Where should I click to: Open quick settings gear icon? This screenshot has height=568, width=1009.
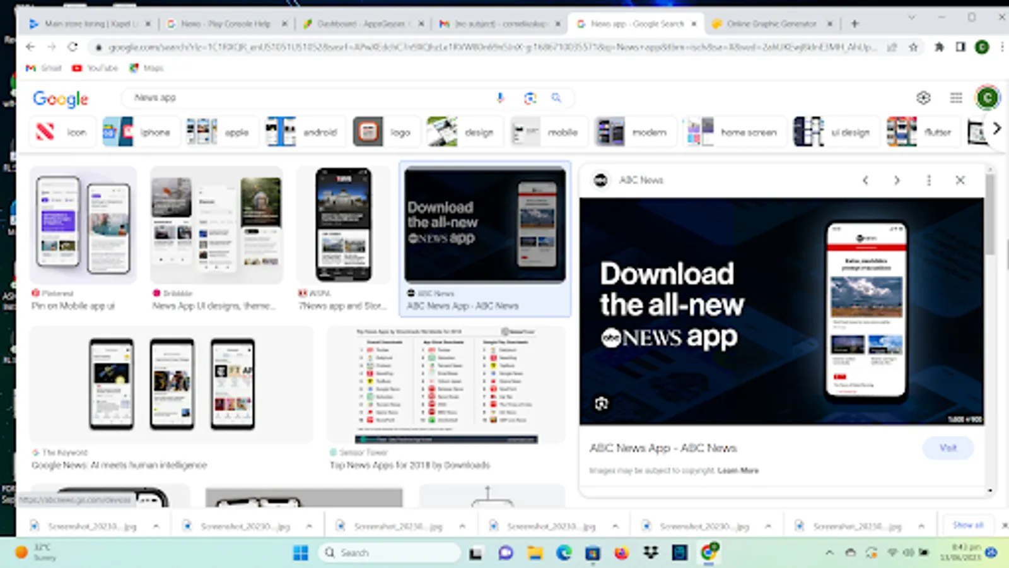pos(923,98)
